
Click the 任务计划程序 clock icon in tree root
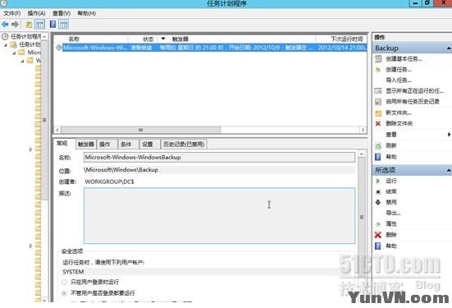coord(5,37)
